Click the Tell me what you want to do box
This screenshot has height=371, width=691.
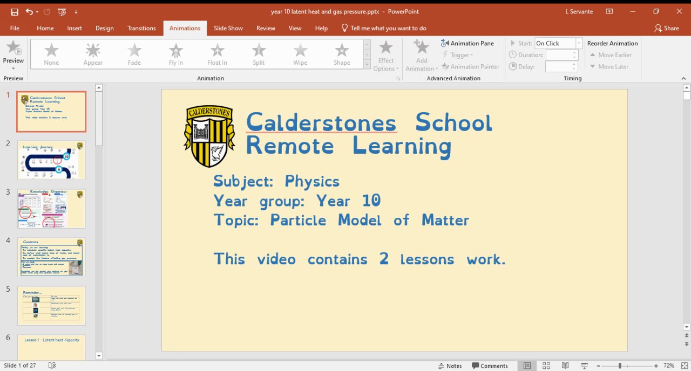[384, 28]
